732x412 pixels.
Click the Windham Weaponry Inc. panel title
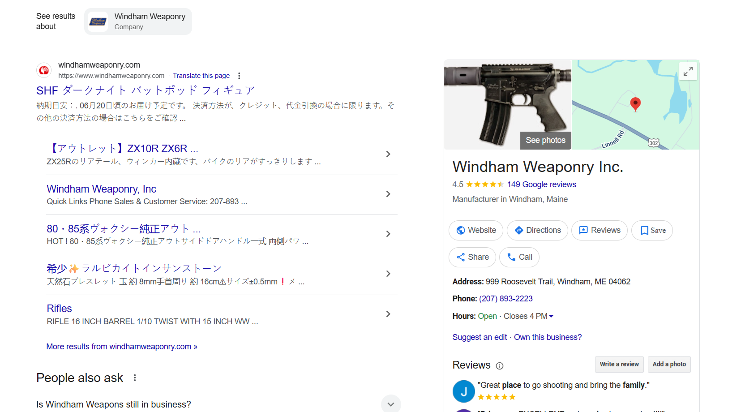click(538, 167)
